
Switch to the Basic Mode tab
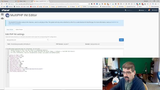pos(10,29)
